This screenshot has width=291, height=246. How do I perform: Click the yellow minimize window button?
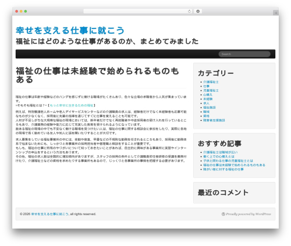coord(21,12)
